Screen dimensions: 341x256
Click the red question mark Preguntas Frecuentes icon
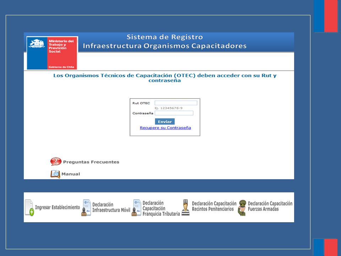pyautogui.click(x=56, y=161)
